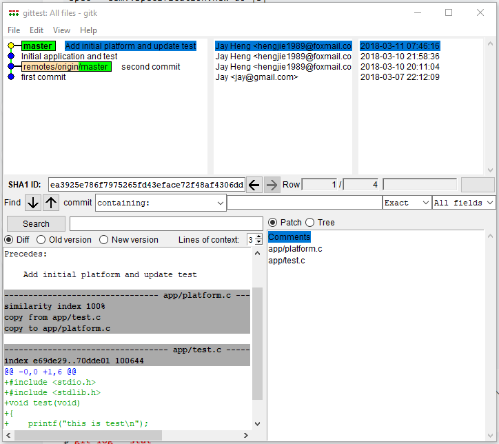The width and height of the screenshot is (499, 444).
Task: Open the All fields dropdown
Action: click(x=464, y=203)
